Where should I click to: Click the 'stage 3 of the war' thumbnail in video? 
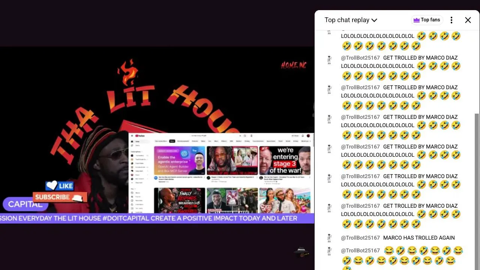[x=285, y=161]
